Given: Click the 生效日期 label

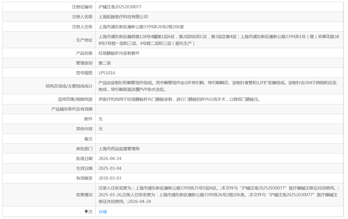Looking at the screenshot, I should [84, 169].
